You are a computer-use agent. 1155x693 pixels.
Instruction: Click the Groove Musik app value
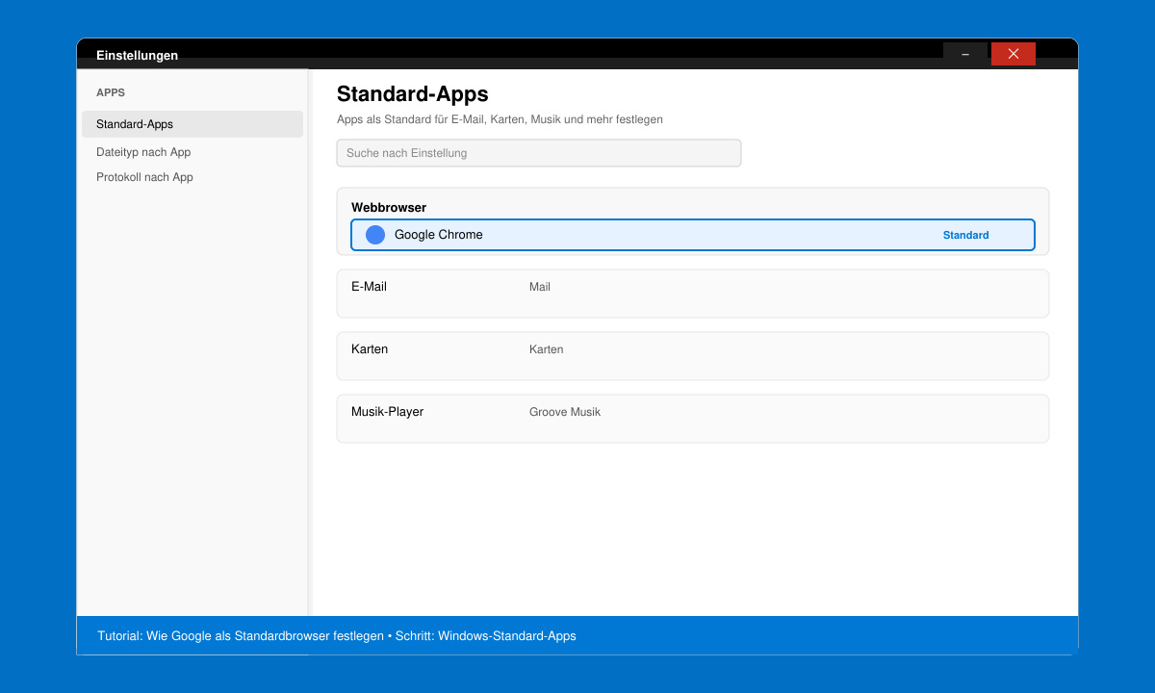click(565, 412)
